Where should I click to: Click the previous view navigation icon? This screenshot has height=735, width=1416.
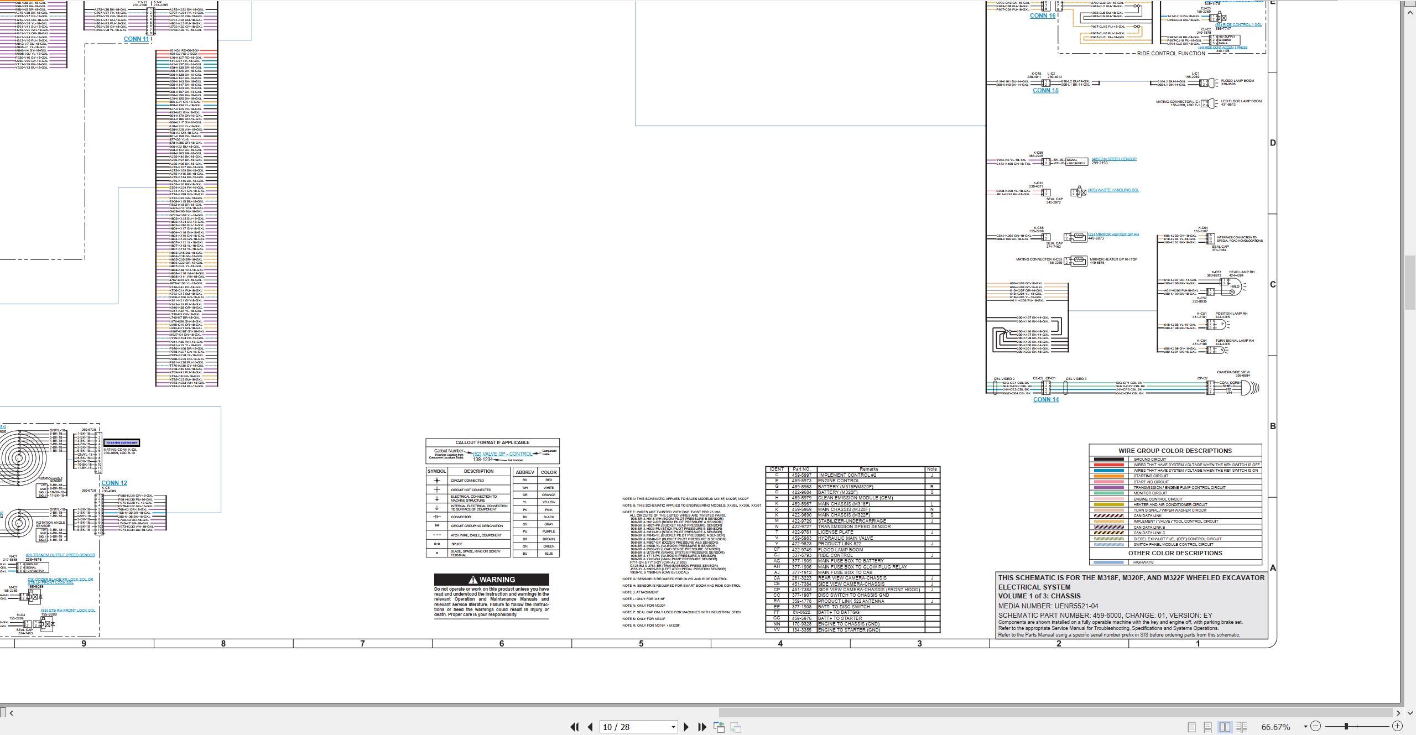tap(719, 727)
